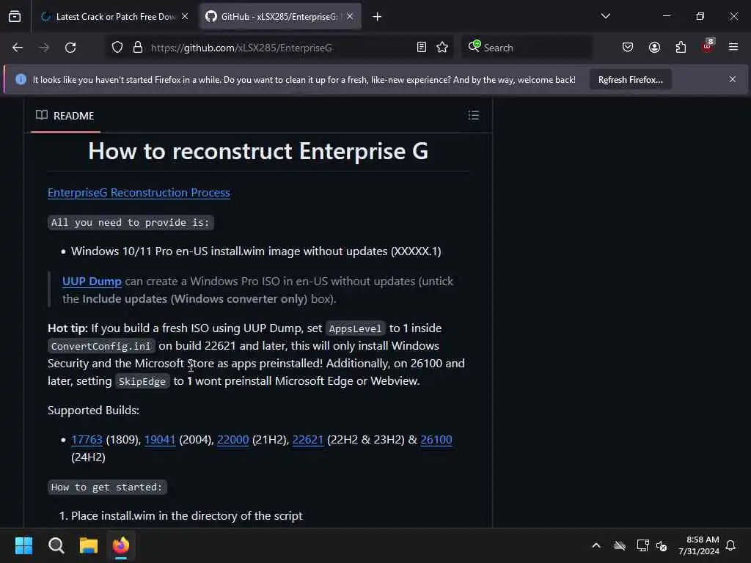Bookmark this page with the star
This screenshot has height=563, width=751.
pyautogui.click(x=442, y=48)
